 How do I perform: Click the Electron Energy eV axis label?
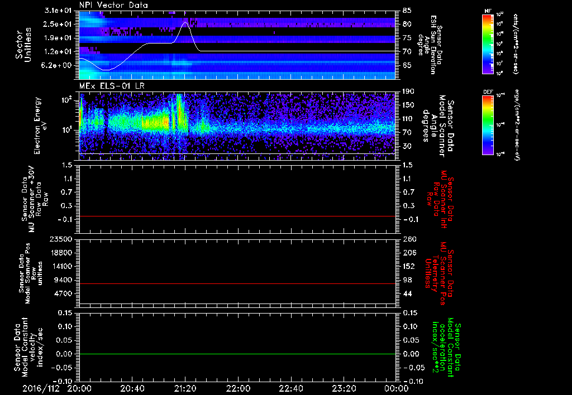click(x=41, y=126)
